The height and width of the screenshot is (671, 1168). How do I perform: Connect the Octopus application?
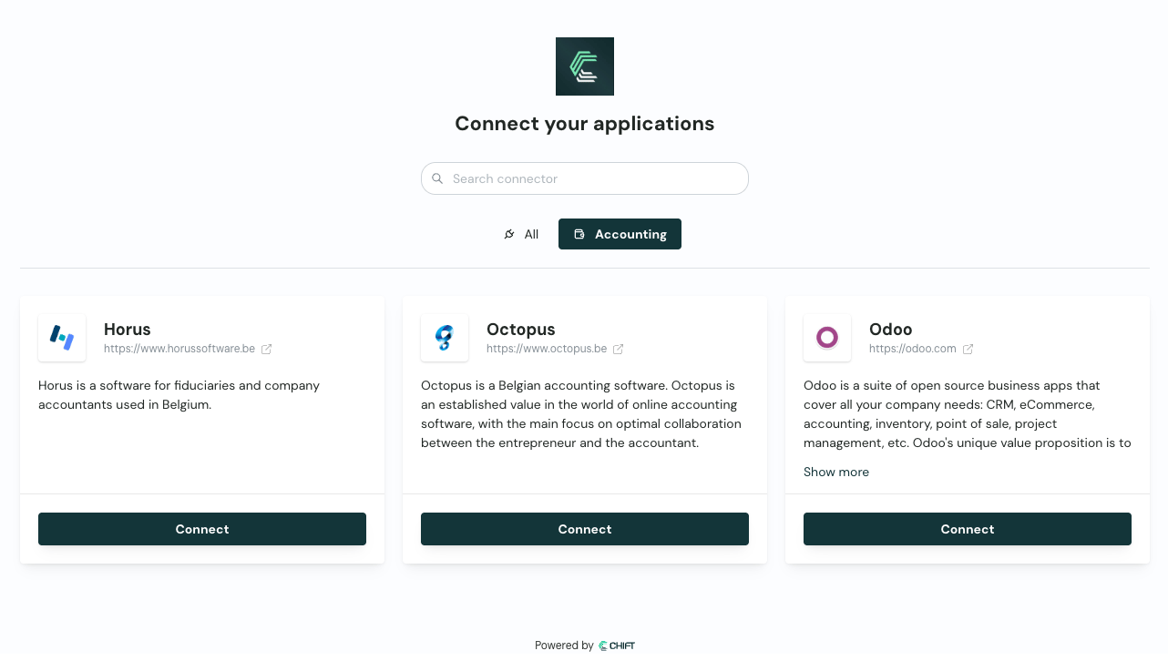click(x=585, y=529)
